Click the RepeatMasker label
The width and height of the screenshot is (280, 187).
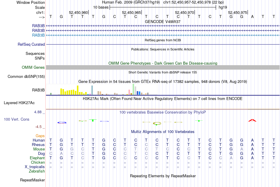(x=32, y=180)
